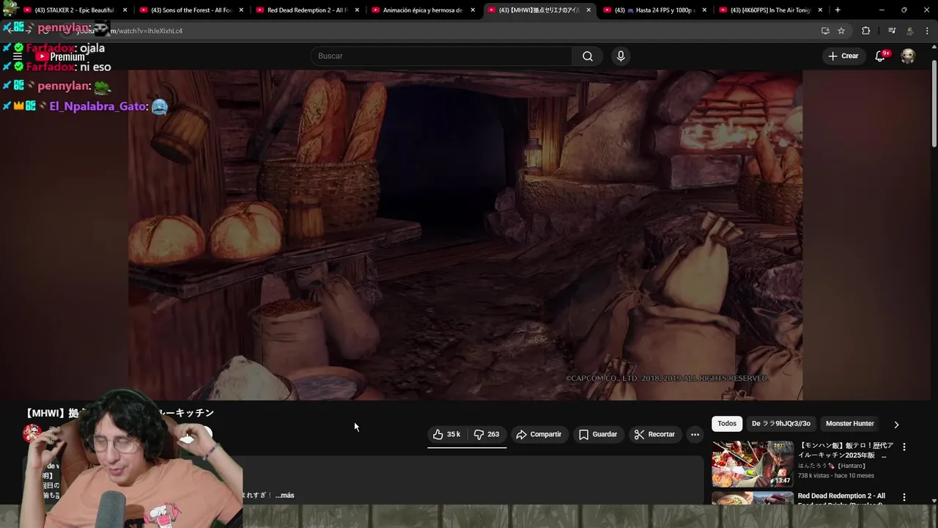Close the Sons of the Forest tab
938x528 pixels.
[x=241, y=10]
